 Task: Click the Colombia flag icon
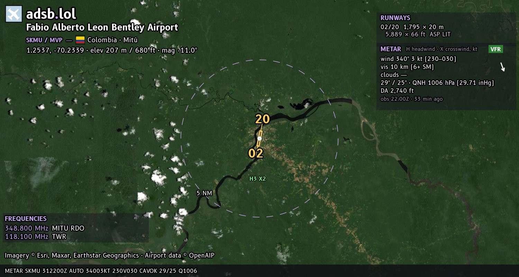pyautogui.click(x=80, y=40)
